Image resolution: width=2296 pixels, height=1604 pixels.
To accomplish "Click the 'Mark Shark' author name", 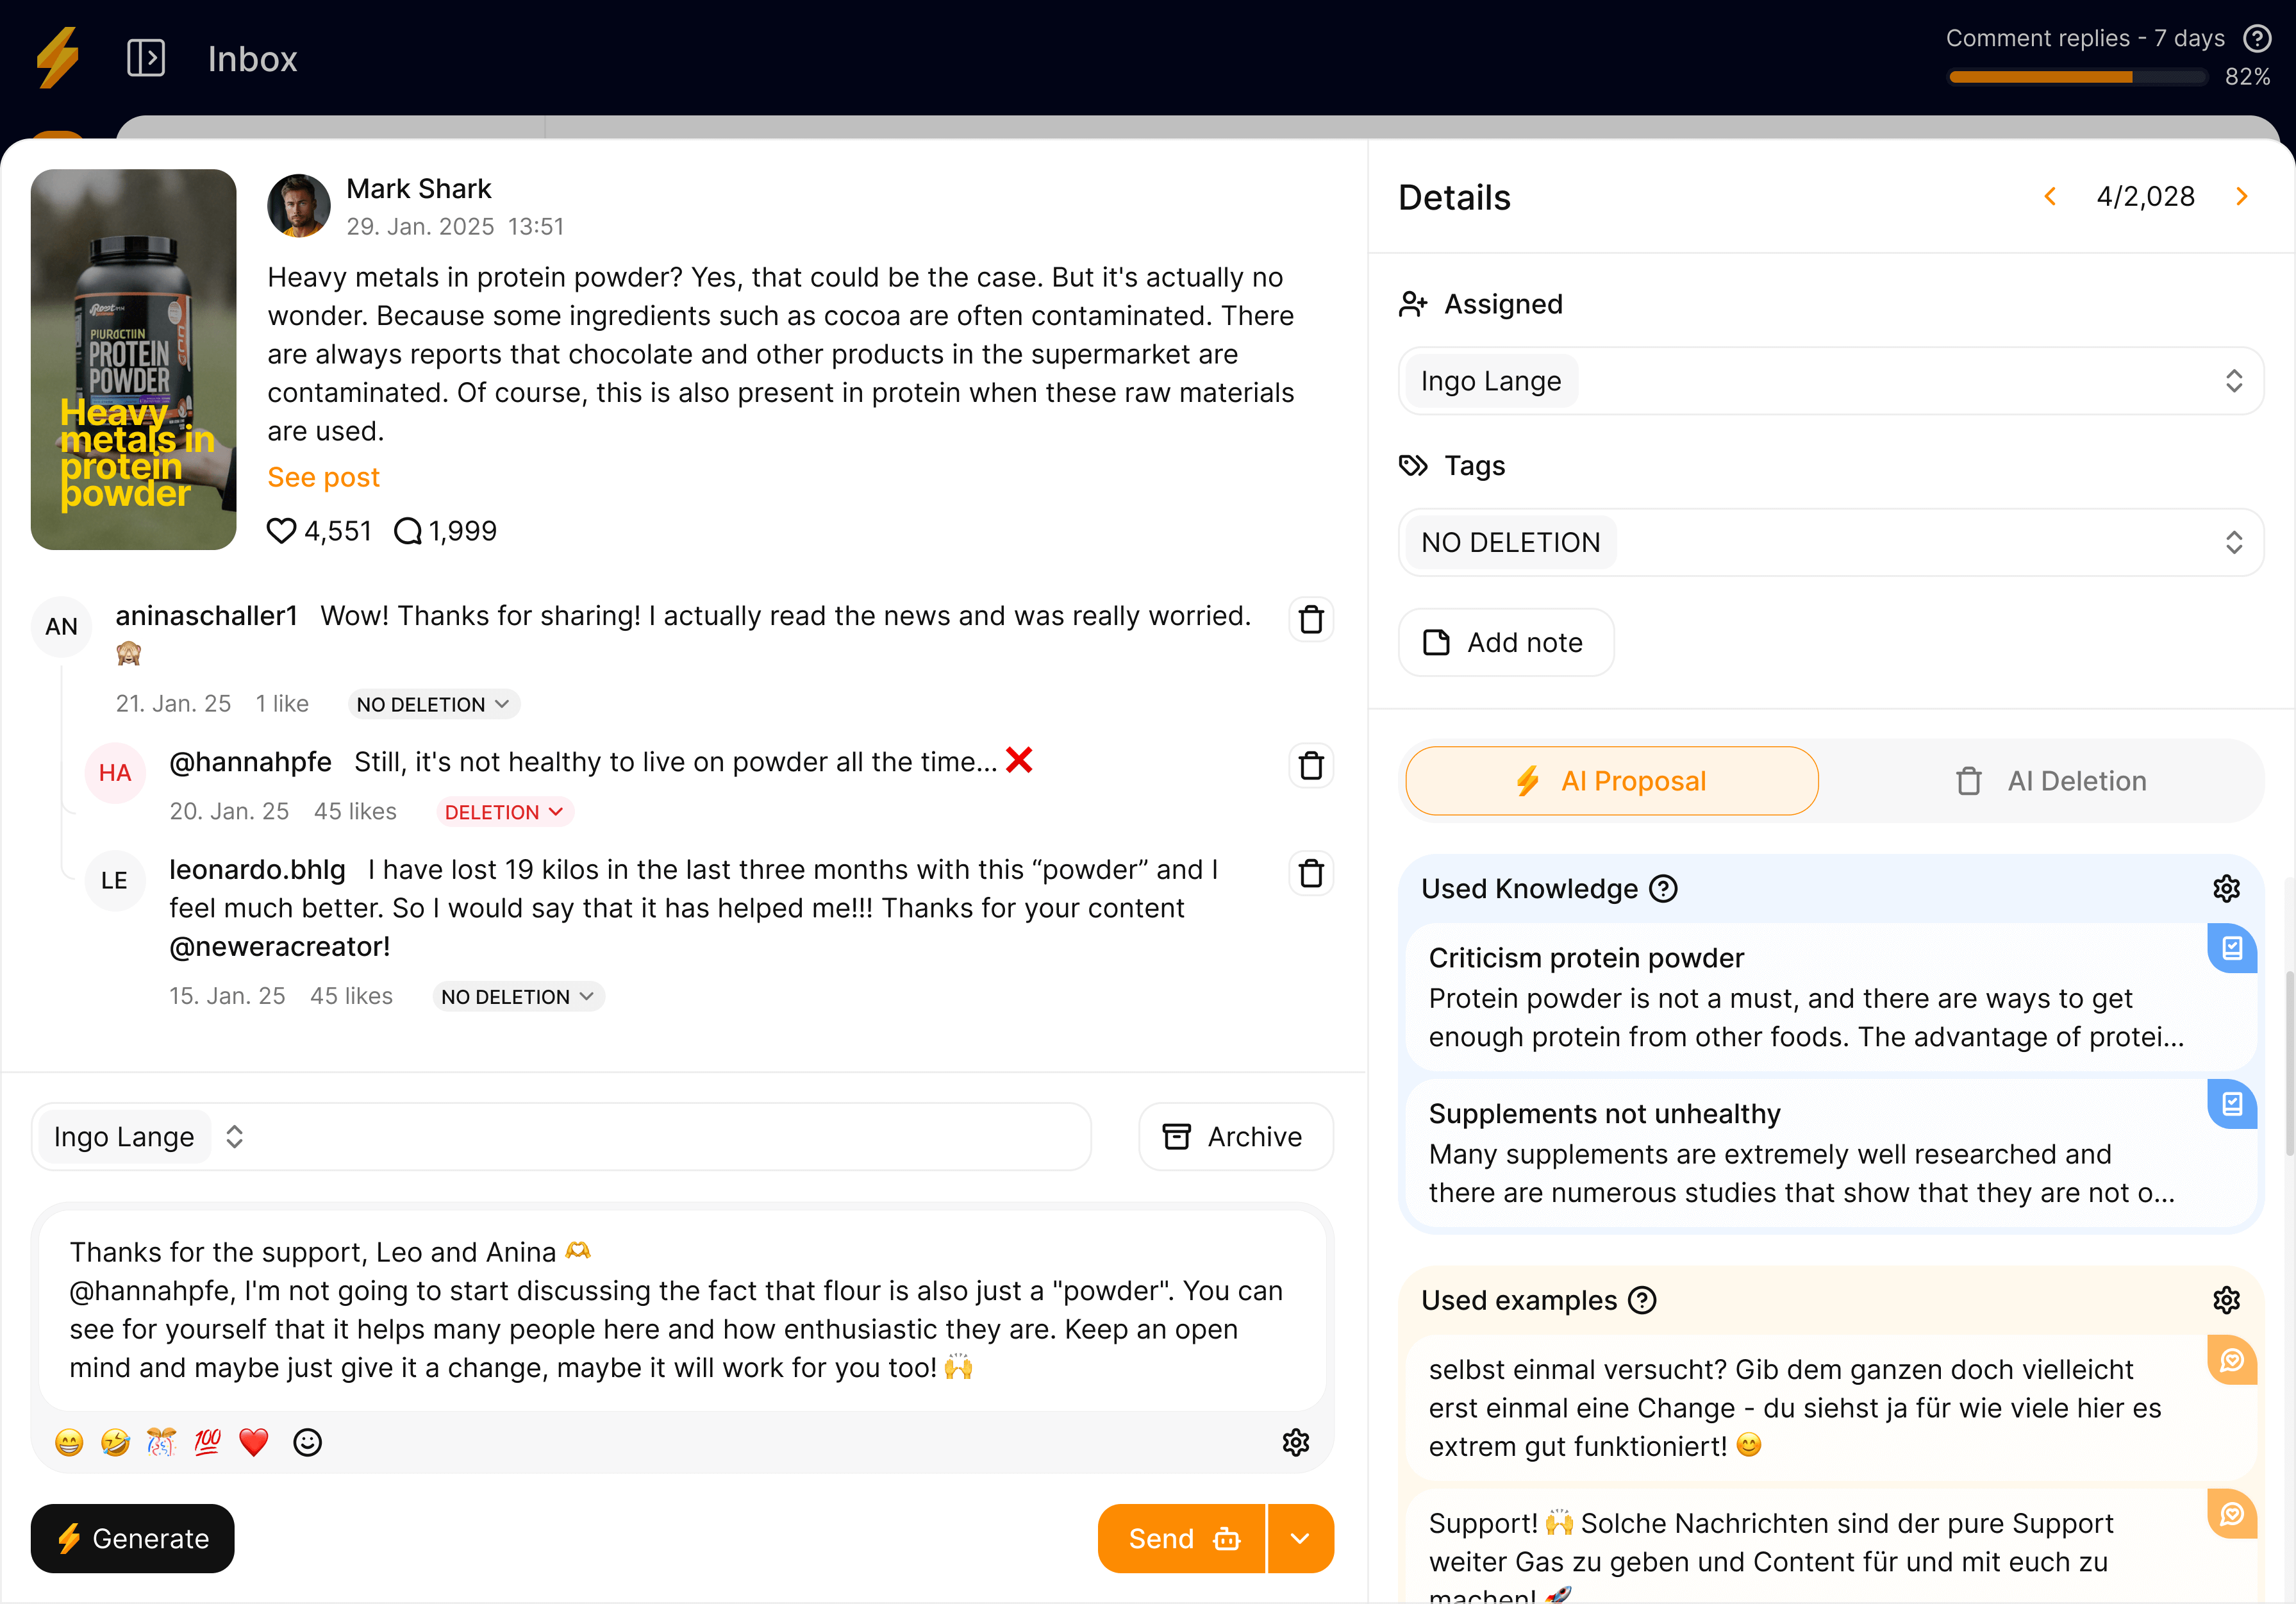I will click(419, 189).
